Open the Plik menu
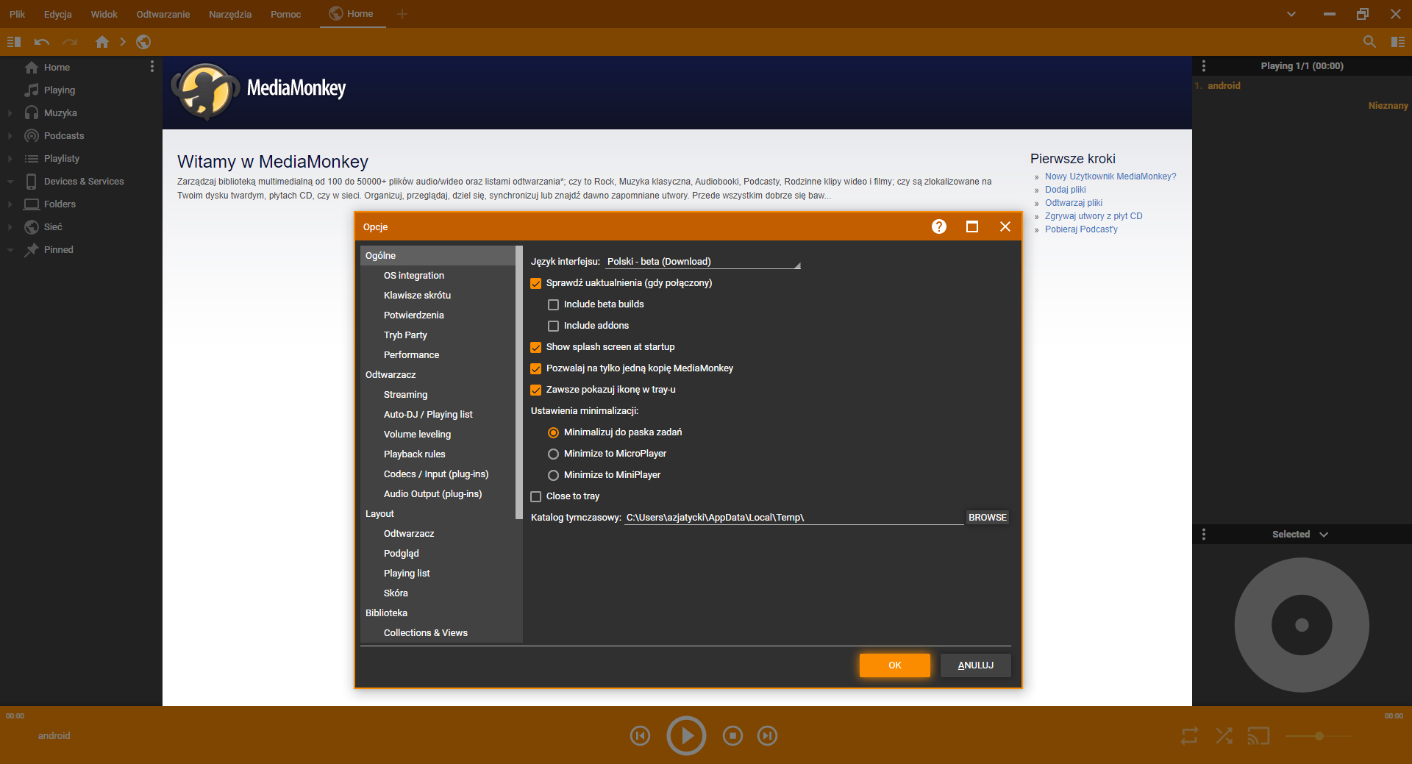Viewport: 1412px width, 764px height. coord(17,14)
